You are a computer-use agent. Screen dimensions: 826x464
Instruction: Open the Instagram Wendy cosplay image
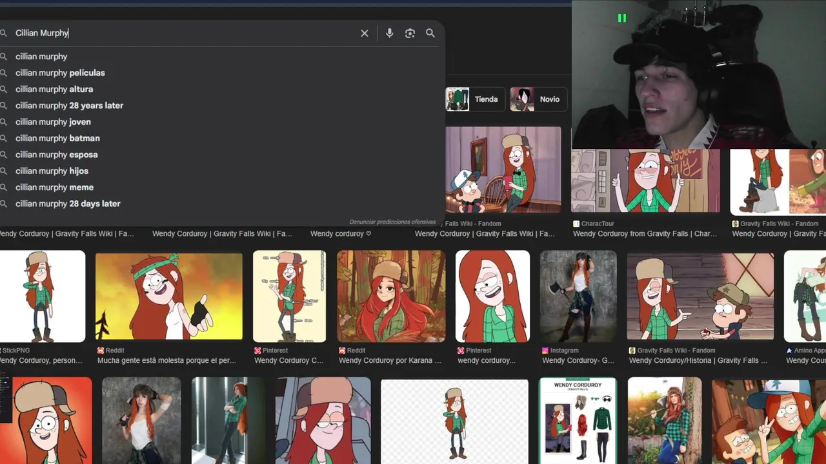[x=578, y=296]
